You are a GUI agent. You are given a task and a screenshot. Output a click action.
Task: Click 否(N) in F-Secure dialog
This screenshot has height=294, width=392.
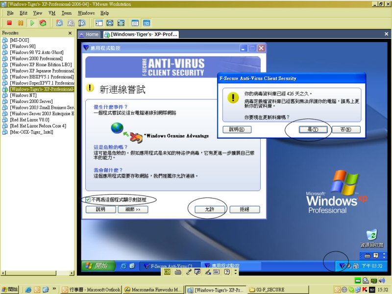pyautogui.click(x=346, y=129)
